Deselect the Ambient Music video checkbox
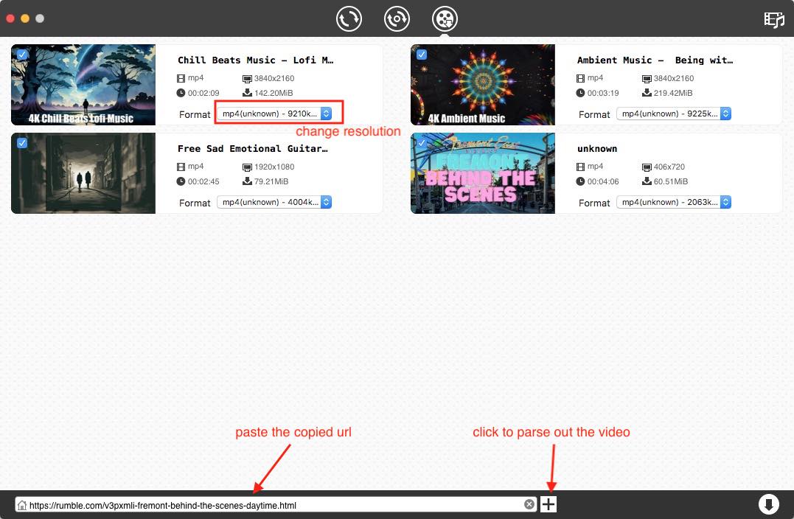 (421, 54)
